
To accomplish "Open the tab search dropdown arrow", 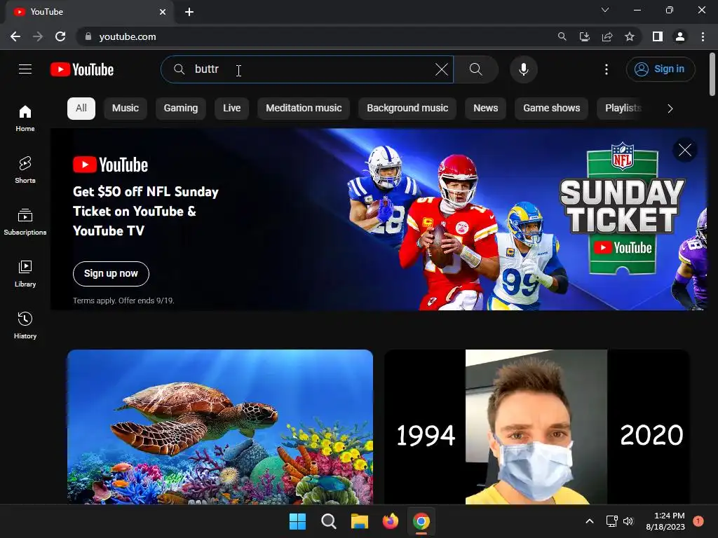I will click(x=605, y=10).
